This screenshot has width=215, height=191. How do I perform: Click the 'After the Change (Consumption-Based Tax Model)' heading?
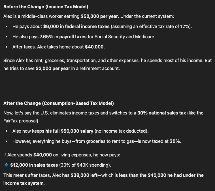(x=59, y=103)
